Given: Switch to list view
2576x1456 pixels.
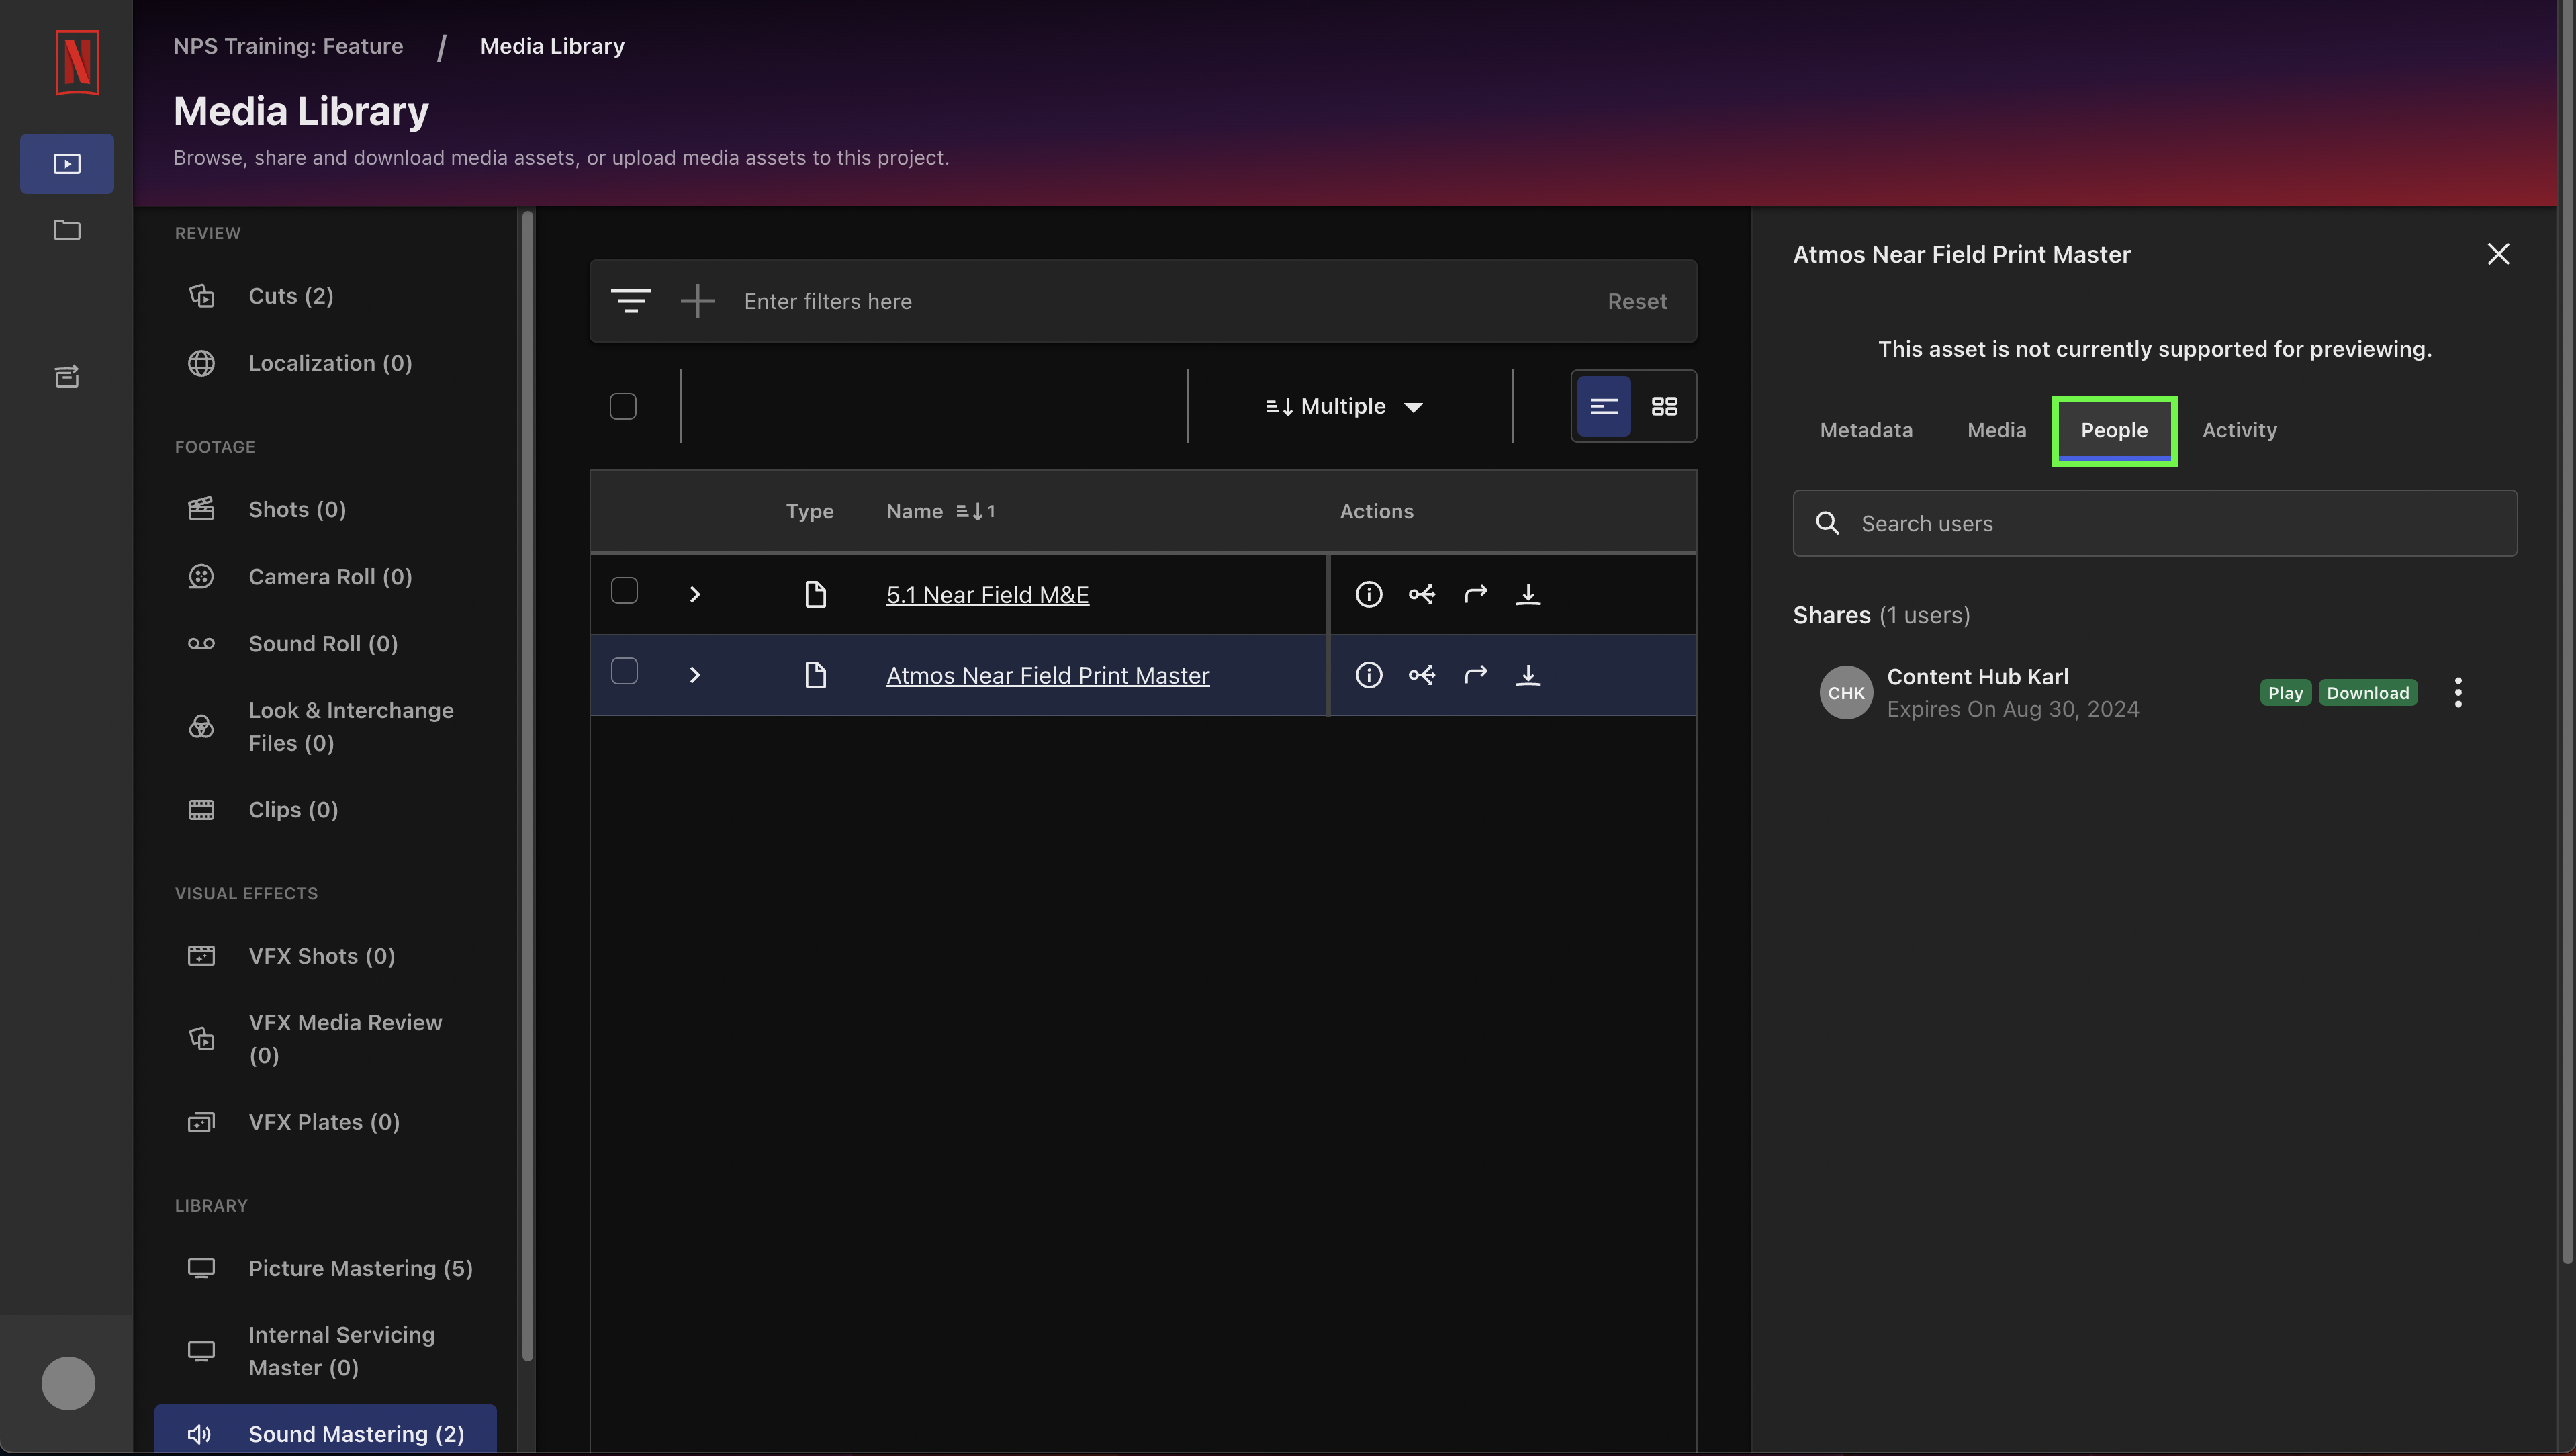Looking at the screenshot, I should tap(1604, 406).
